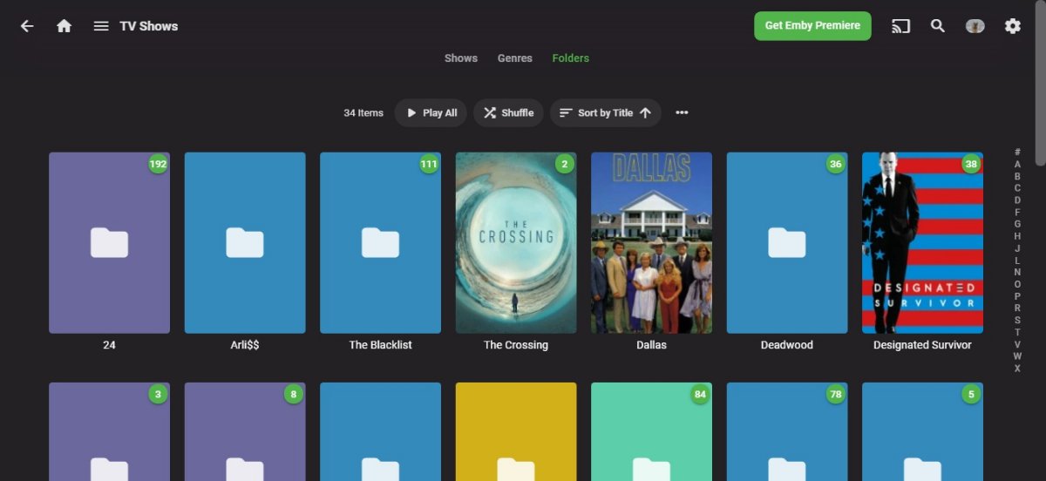Open the purple folder card with badge 8
Screen dimensions: 1046x481
tap(245, 431)
